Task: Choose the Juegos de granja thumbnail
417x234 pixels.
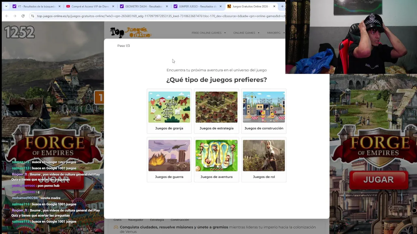Action: coord(169,107)
